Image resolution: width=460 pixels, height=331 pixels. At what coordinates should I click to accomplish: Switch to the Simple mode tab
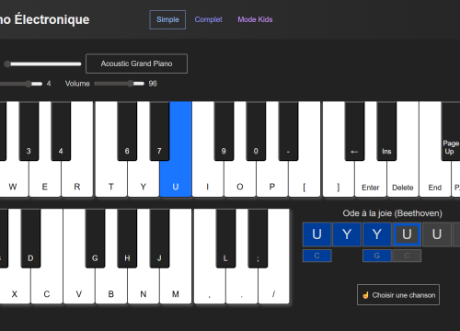167,19
